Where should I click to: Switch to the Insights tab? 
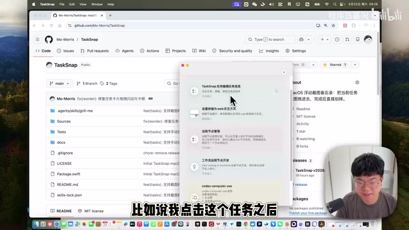click(269, 51)
